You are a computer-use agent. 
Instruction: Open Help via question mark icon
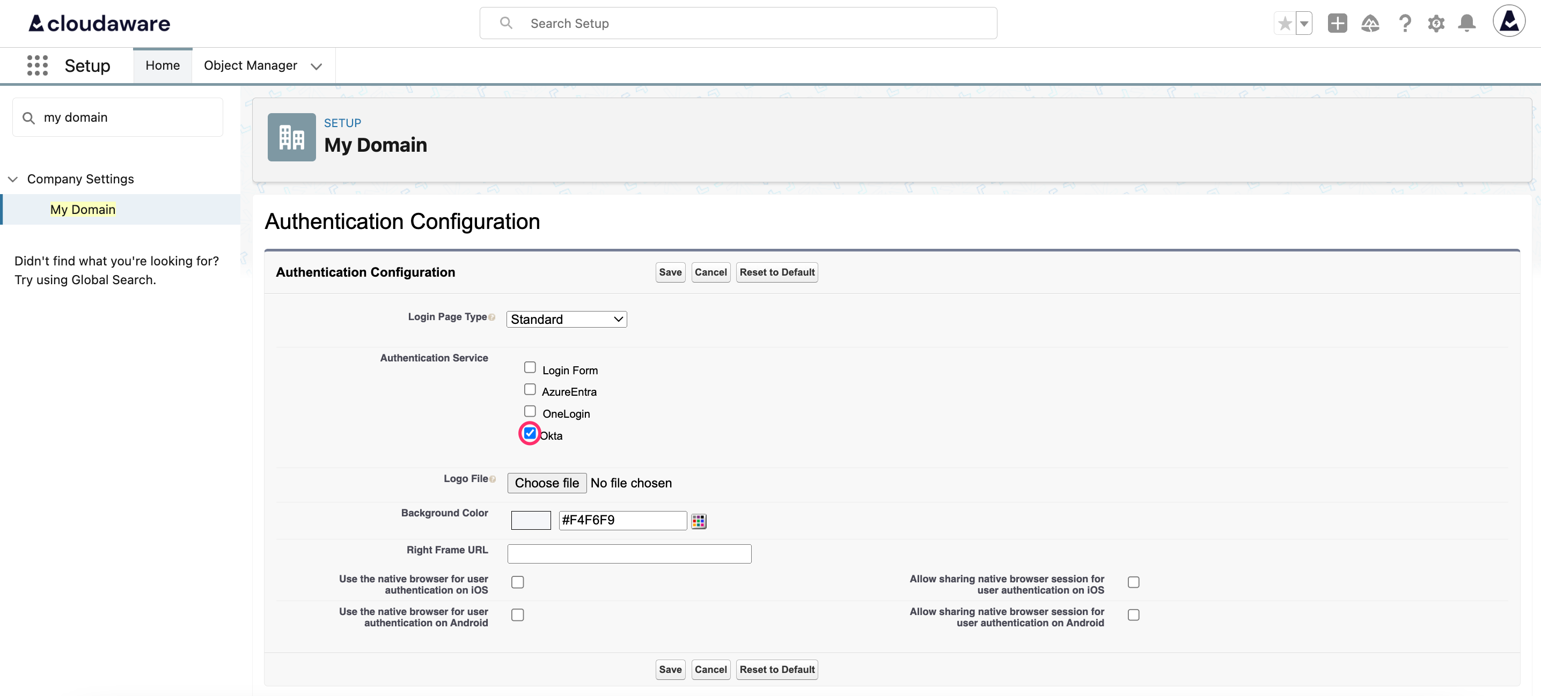1405,23
